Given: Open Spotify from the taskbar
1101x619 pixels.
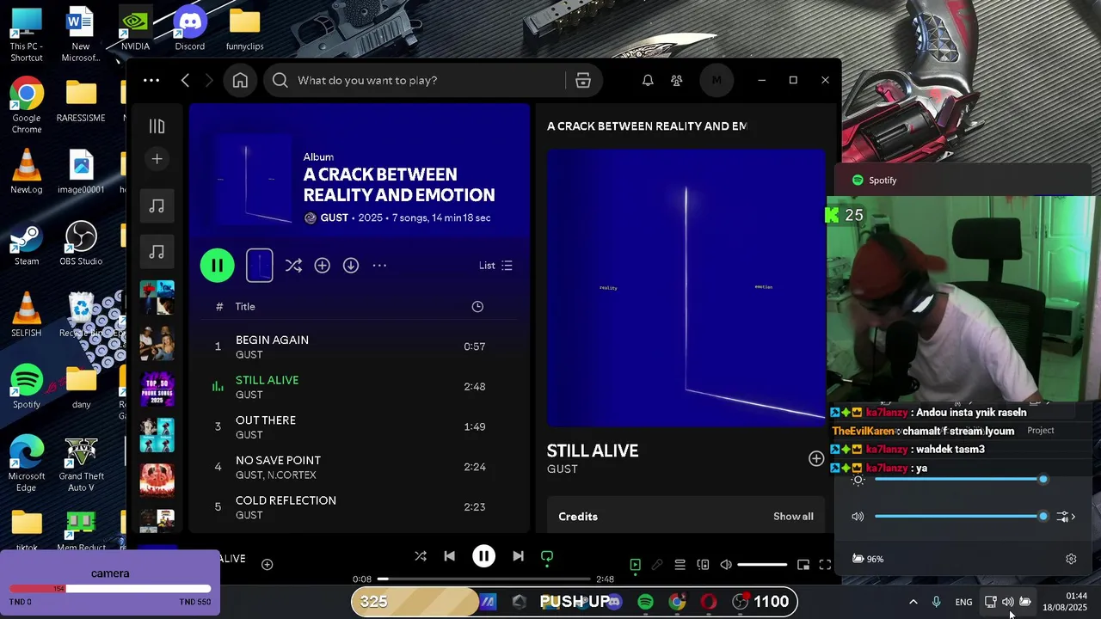Looking at the screenshot, I should 645,602.
